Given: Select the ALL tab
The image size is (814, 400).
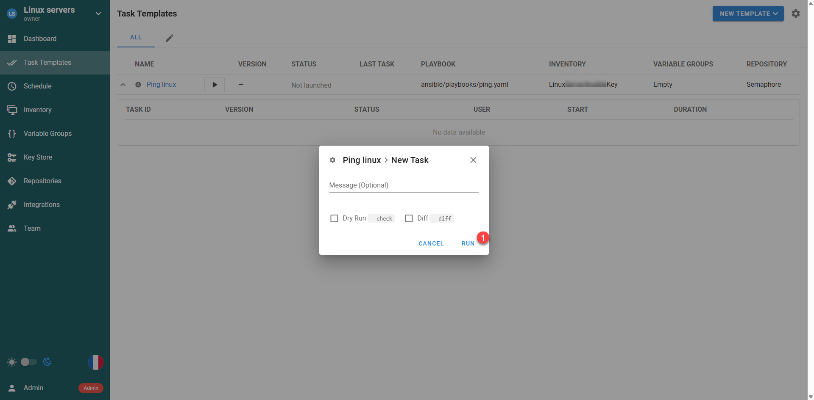Looking at the screenshot, I should (136, 38).
